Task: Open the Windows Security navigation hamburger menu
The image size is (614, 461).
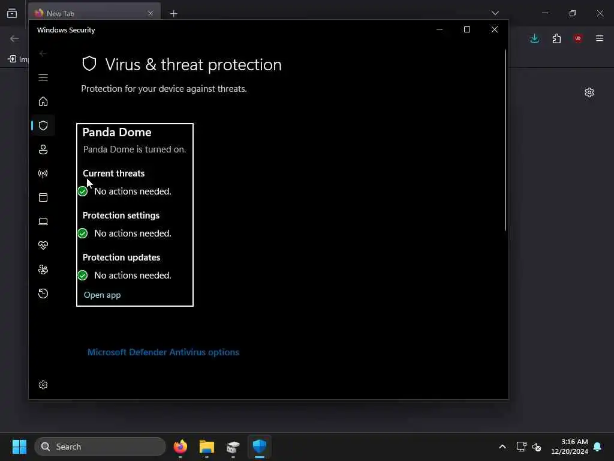Action: pos(43,77)
